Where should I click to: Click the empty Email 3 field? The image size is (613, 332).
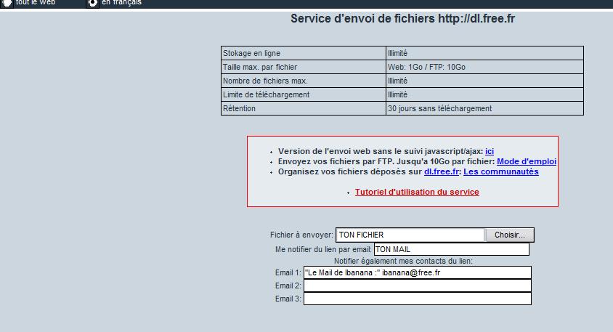[417, 299]
